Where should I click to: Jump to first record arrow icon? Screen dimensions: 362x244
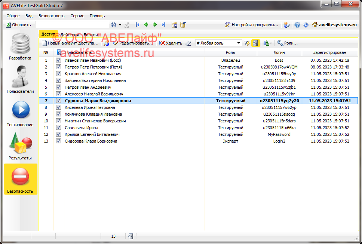(x=138, y=25)
